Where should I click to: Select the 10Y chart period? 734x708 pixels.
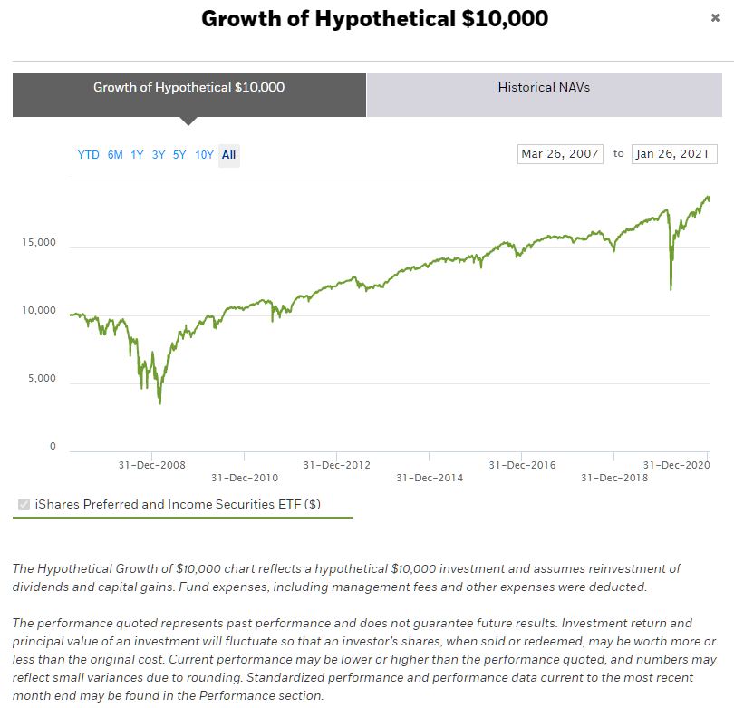[x=204, y=155]
